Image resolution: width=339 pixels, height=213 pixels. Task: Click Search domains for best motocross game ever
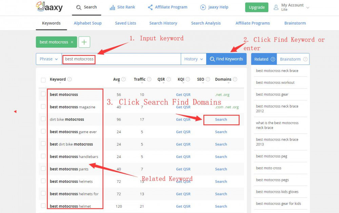221,132
